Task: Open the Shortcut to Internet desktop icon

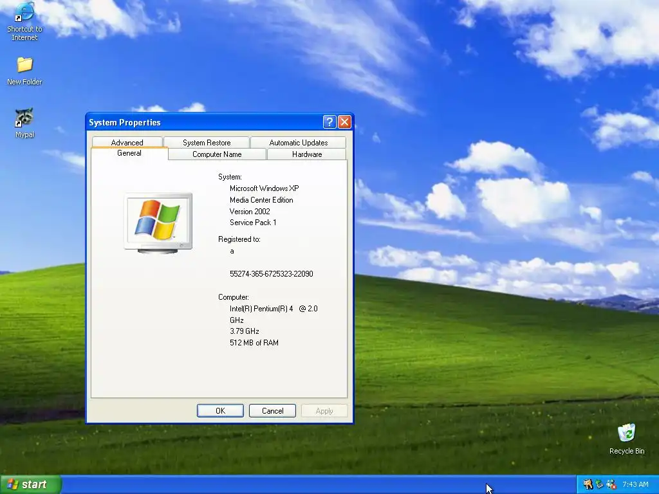Action: point(24,21)
